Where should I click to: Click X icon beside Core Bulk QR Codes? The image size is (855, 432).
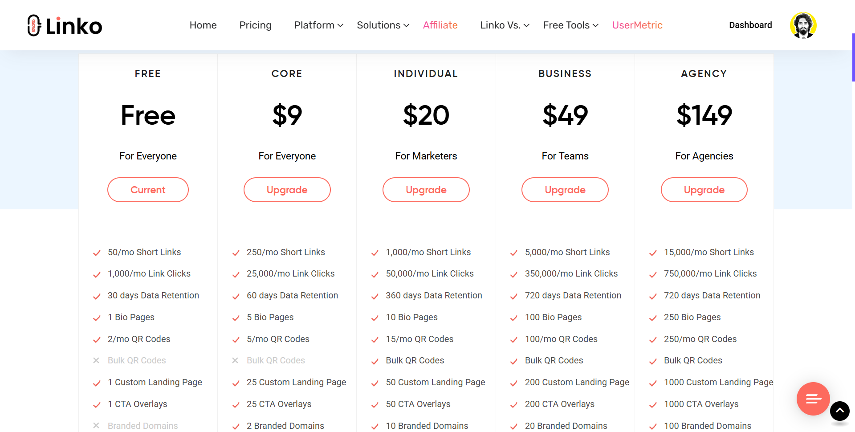tap(235, 360)
